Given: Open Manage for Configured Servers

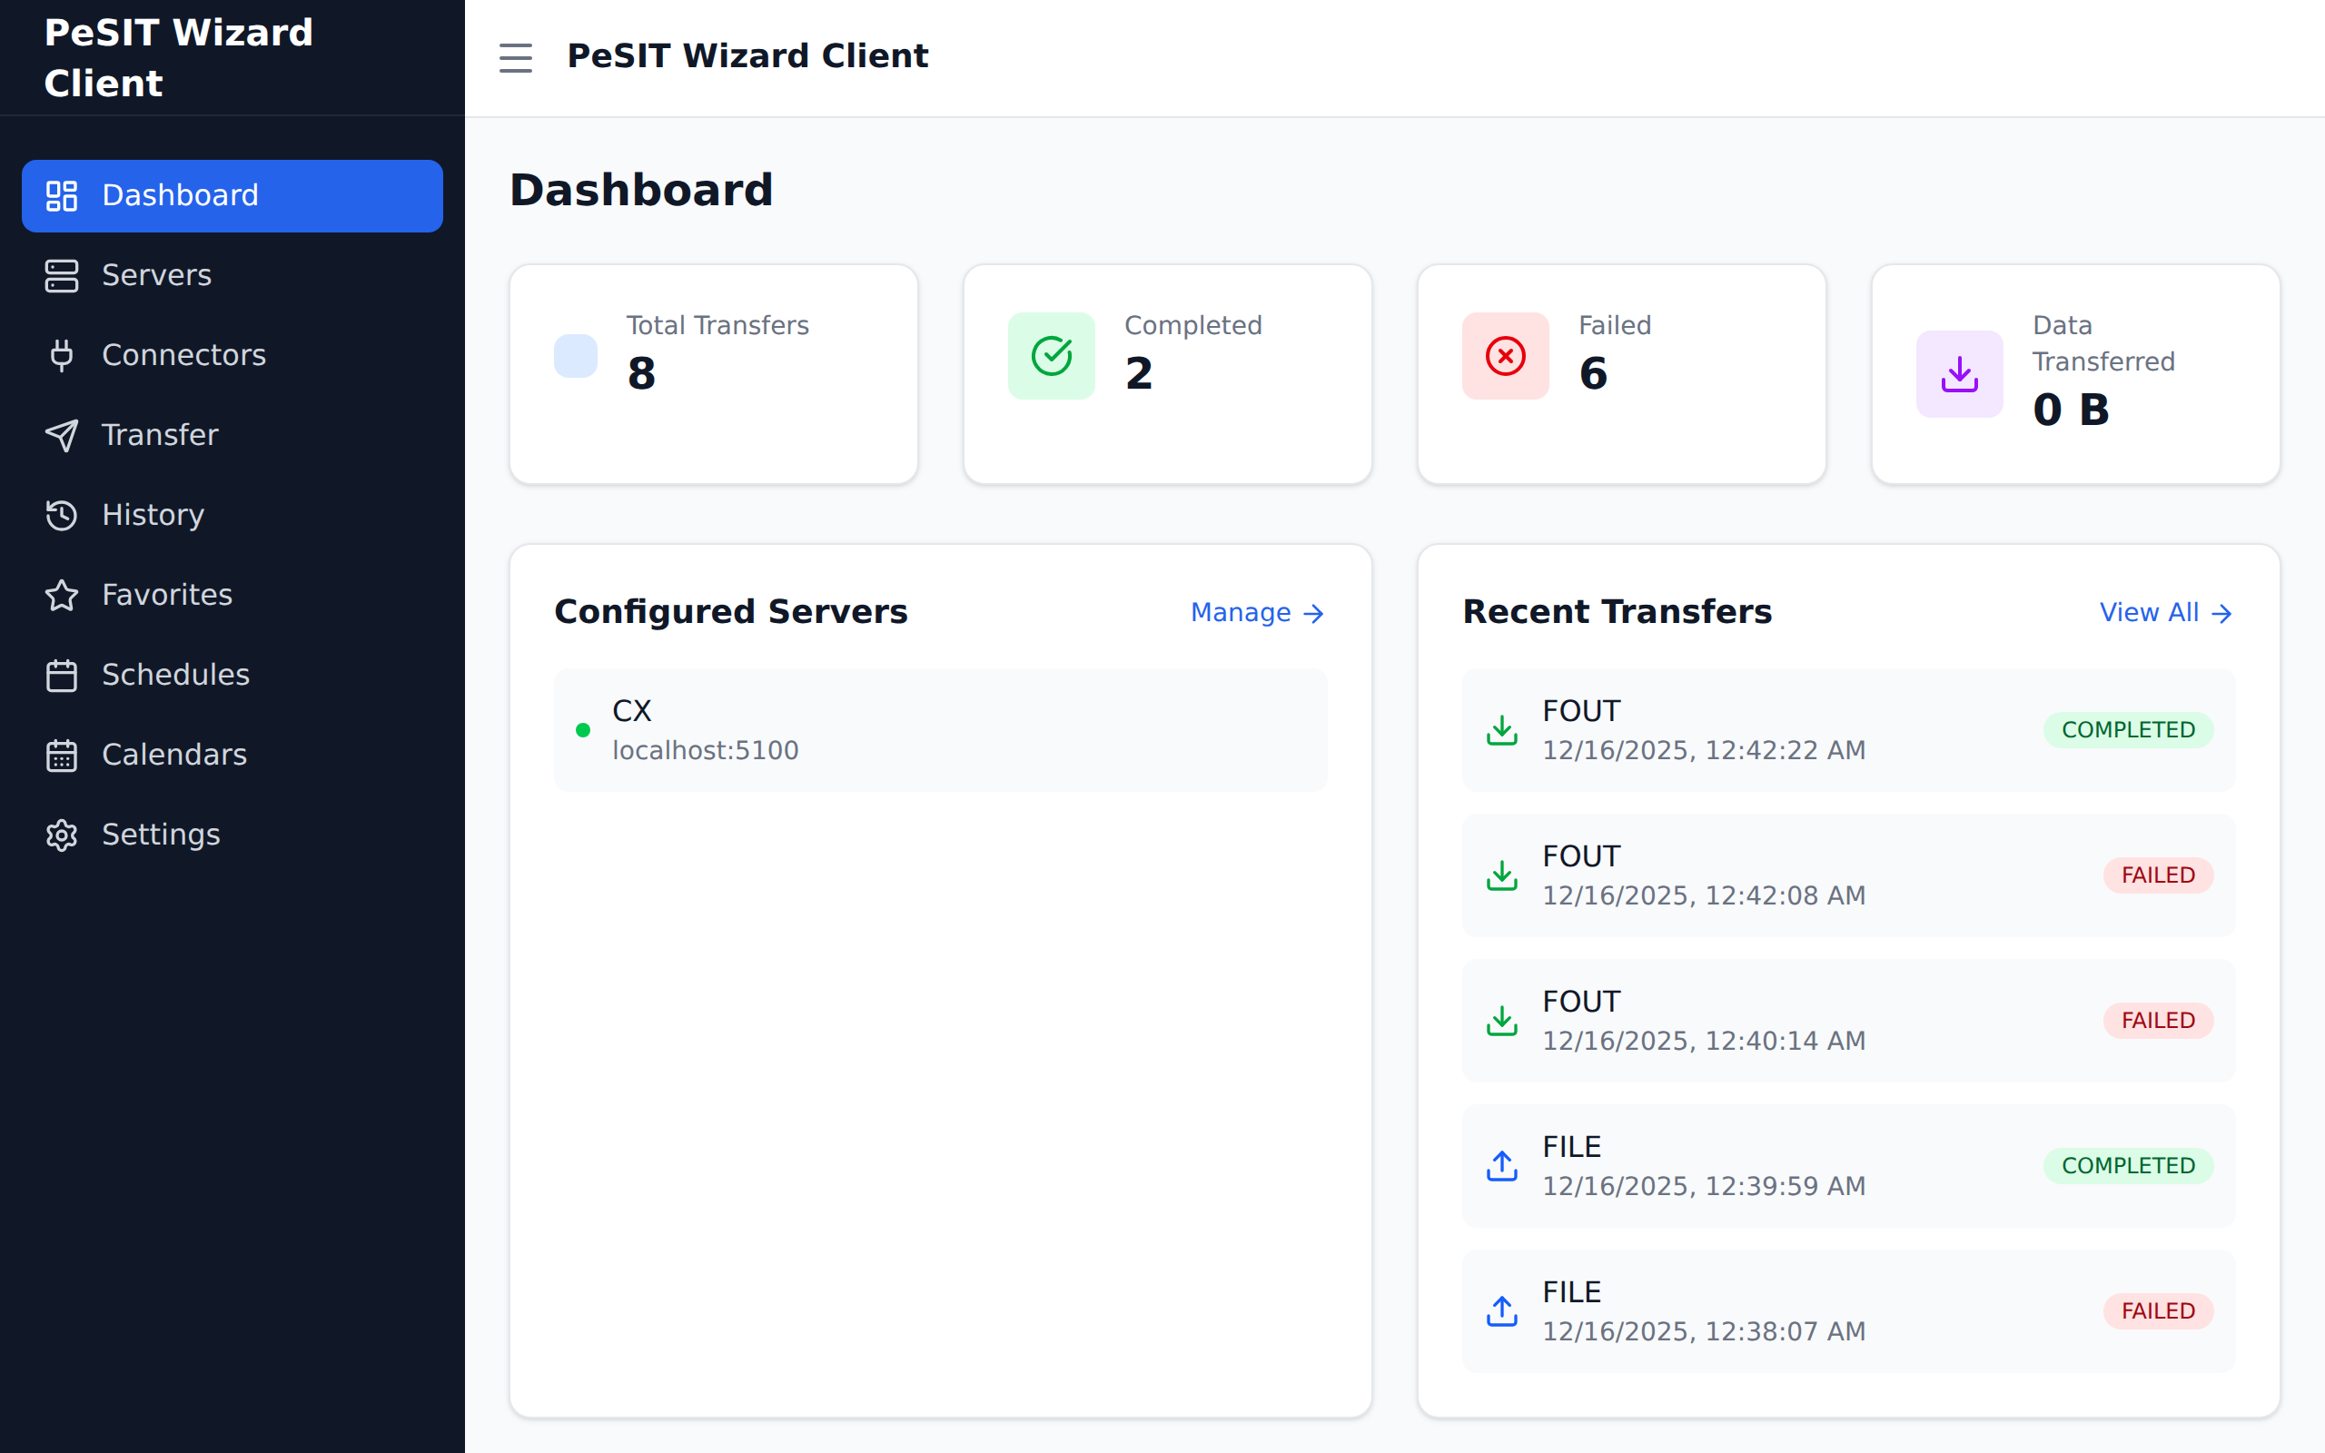Looking at the screenshot, I should 1242,612.
